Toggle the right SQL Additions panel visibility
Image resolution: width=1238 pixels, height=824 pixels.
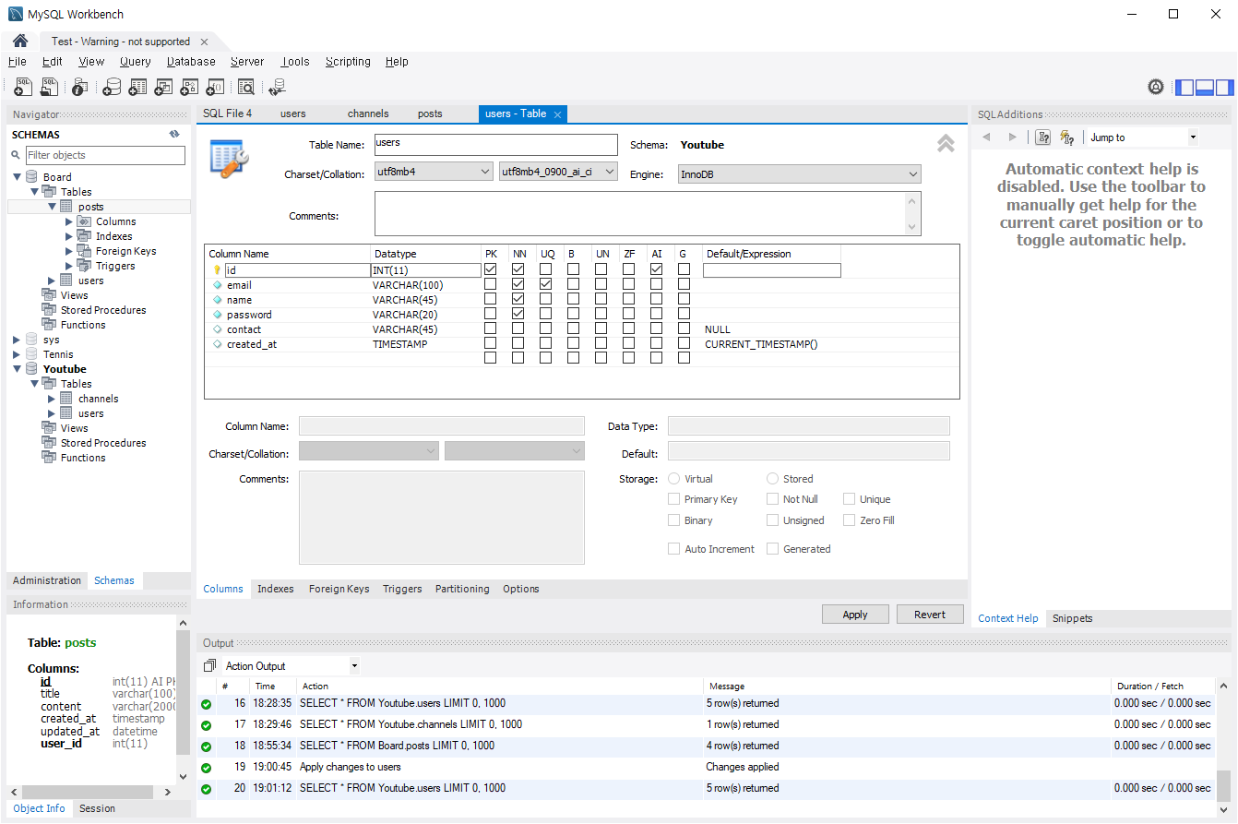coord(1224,88)
